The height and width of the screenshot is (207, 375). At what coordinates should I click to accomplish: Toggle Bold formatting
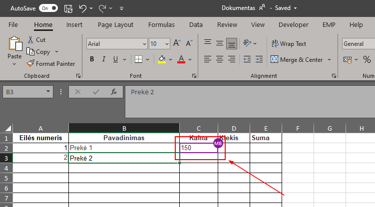[x=92, y=59]
